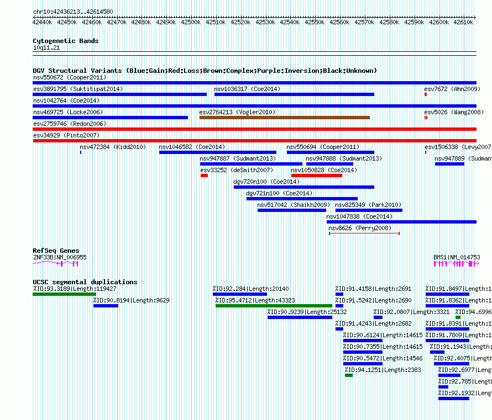Select nsv472384 (Kidd2010) variant label

[113, 147]
